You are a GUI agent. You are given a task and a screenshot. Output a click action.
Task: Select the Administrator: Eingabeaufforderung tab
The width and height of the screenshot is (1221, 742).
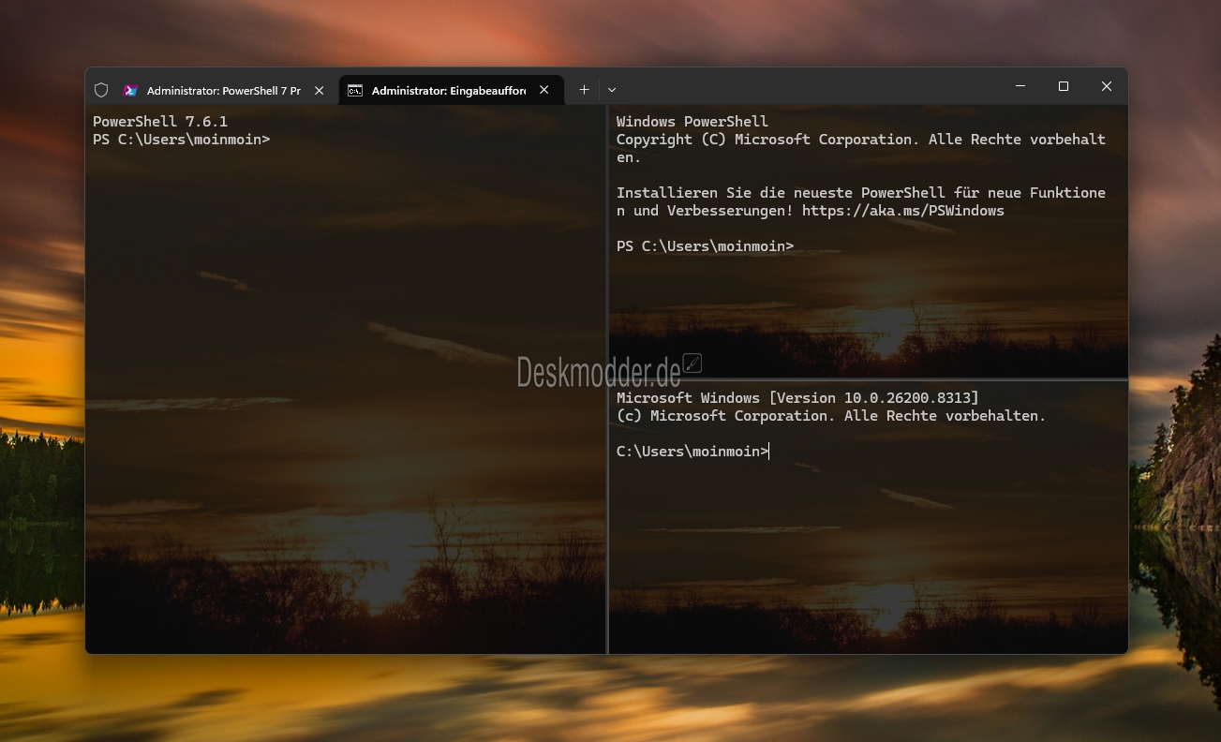(x=448, y=90)
